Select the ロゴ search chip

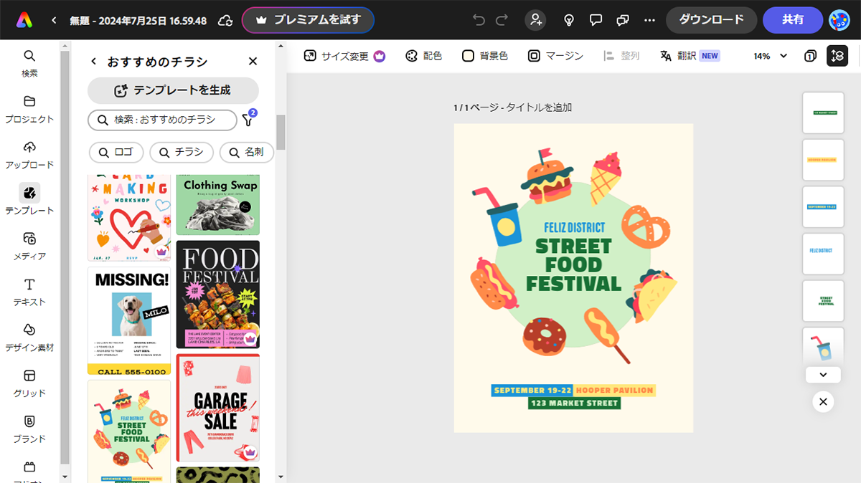(116, 153)
